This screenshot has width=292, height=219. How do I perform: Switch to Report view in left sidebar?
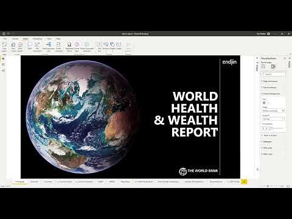(x=3, y=59)
